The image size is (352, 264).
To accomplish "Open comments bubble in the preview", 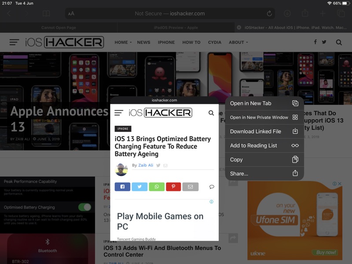I will [212, 187].
